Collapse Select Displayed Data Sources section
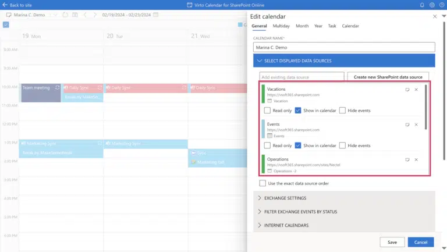Viewport: 447px width, 252px height. pos(344,61)
